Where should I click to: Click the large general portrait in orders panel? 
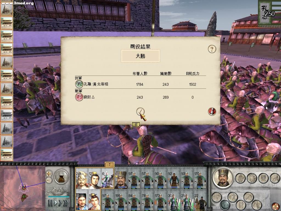(223, 178)
